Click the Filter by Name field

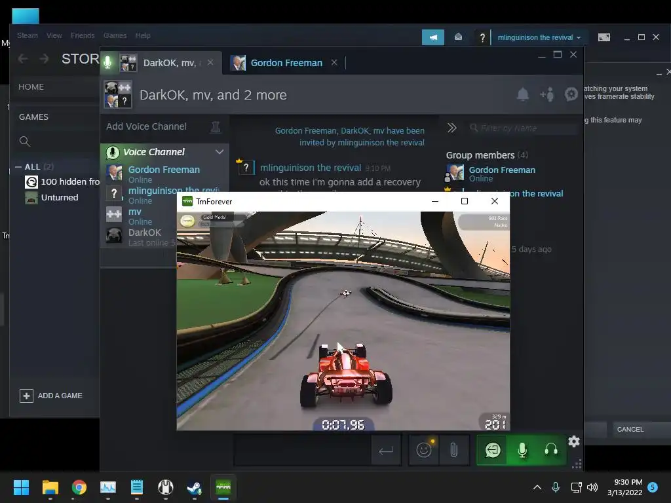522,128
